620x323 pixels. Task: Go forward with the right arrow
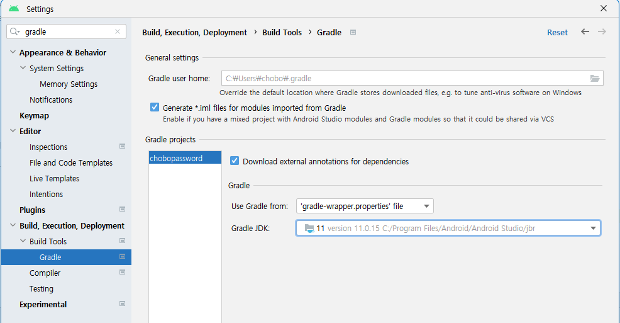(602, 31)
